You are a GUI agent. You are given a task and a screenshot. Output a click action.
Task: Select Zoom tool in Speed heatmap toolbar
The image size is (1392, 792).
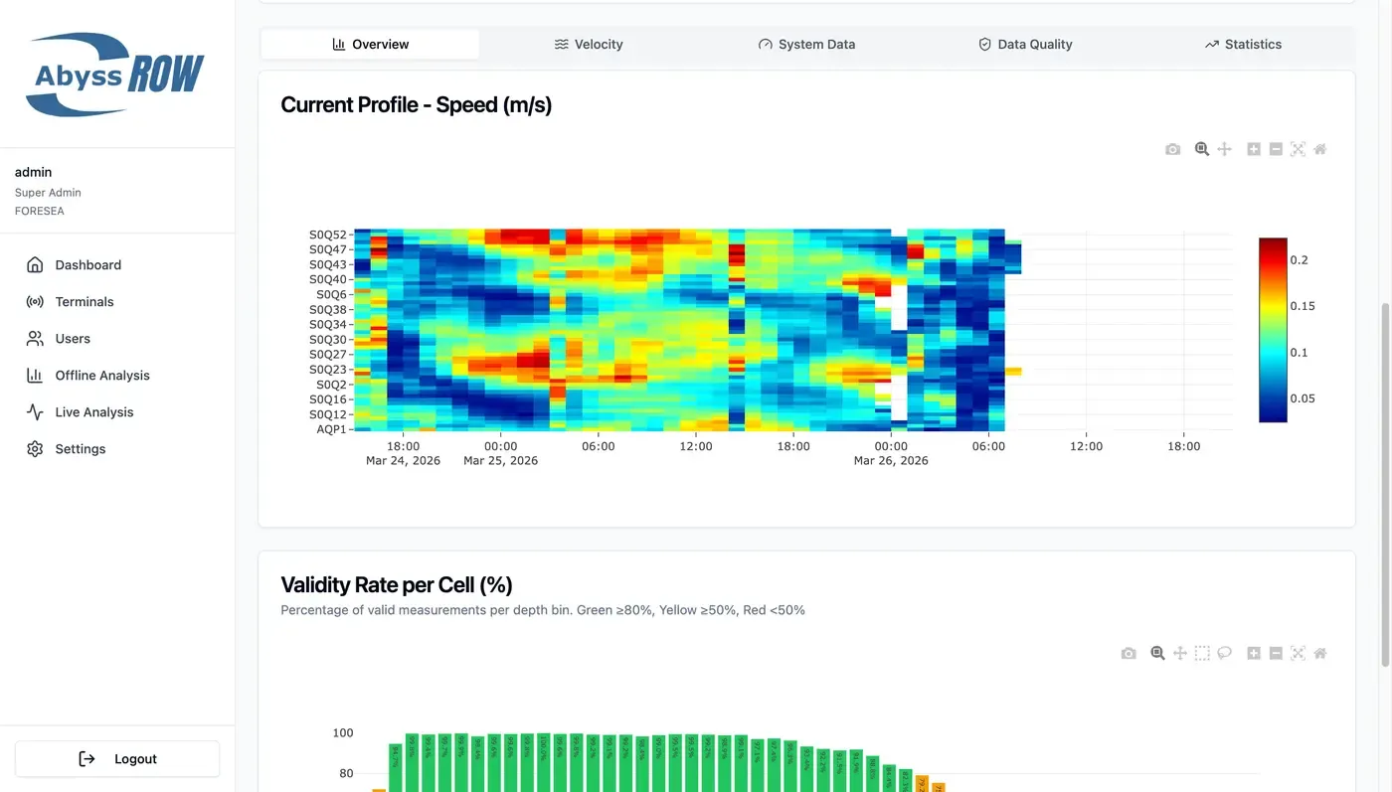pos(1202,149)
